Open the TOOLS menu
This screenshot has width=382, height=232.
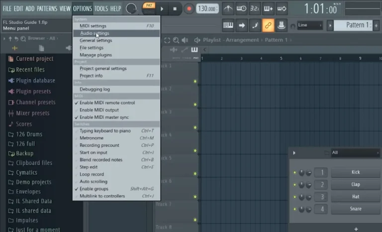[x=101, y=8]
